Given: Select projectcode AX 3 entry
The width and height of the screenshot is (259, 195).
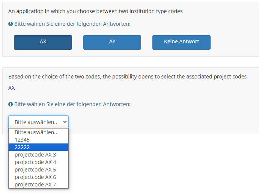Looking at the screenshot, I should point(35,155).
